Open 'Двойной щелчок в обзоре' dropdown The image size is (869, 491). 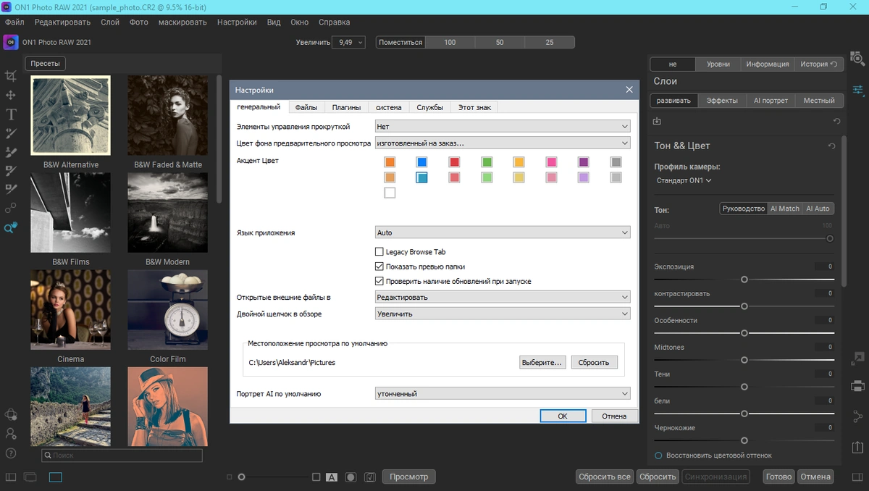[502, 314]
